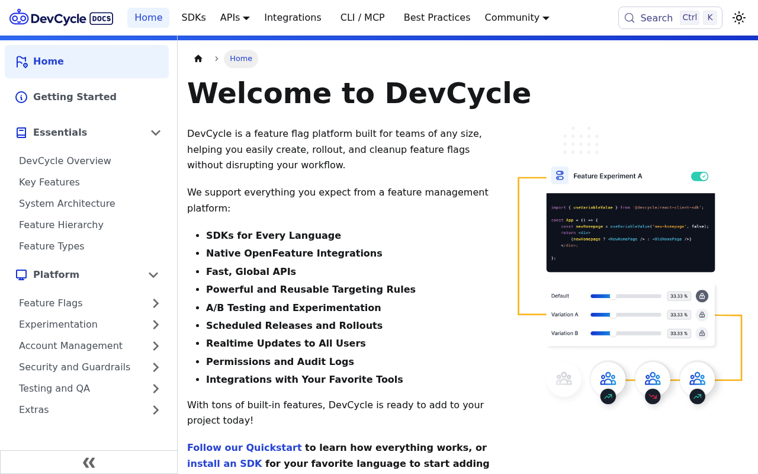This screenshot has height=474, width=758.
Task: Click the Getting Started info icon
Action: (21, 97)
